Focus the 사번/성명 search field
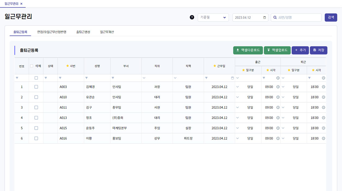 (296, 17)
